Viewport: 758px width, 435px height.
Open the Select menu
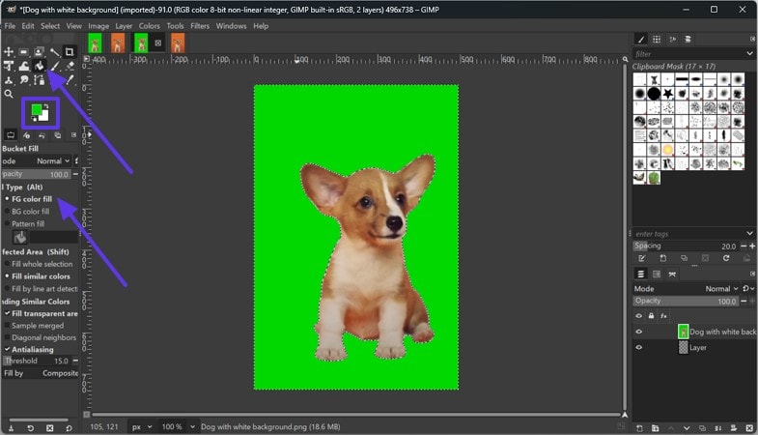pos(50,26)
